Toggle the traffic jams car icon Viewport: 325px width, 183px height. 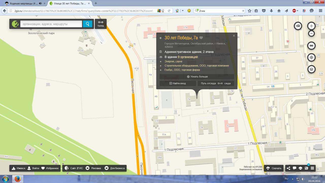point(298,26)
